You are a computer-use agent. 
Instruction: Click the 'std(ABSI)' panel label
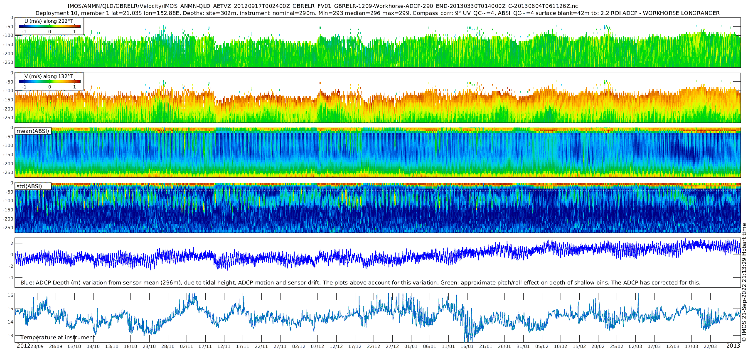[29, 186]
